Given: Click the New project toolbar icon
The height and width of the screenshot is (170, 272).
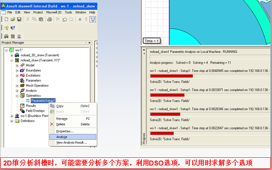Looking at the screenshot, I should tap(7, 19).
